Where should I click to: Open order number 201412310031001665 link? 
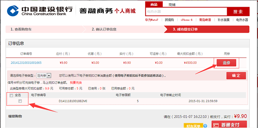pyautogui.click(x=26, y=63)
